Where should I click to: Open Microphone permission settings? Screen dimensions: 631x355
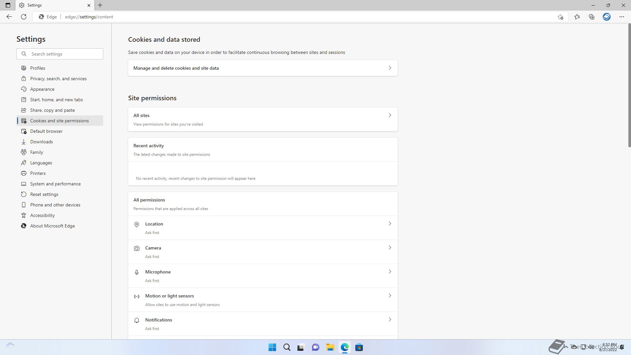(x=263, y=276)
